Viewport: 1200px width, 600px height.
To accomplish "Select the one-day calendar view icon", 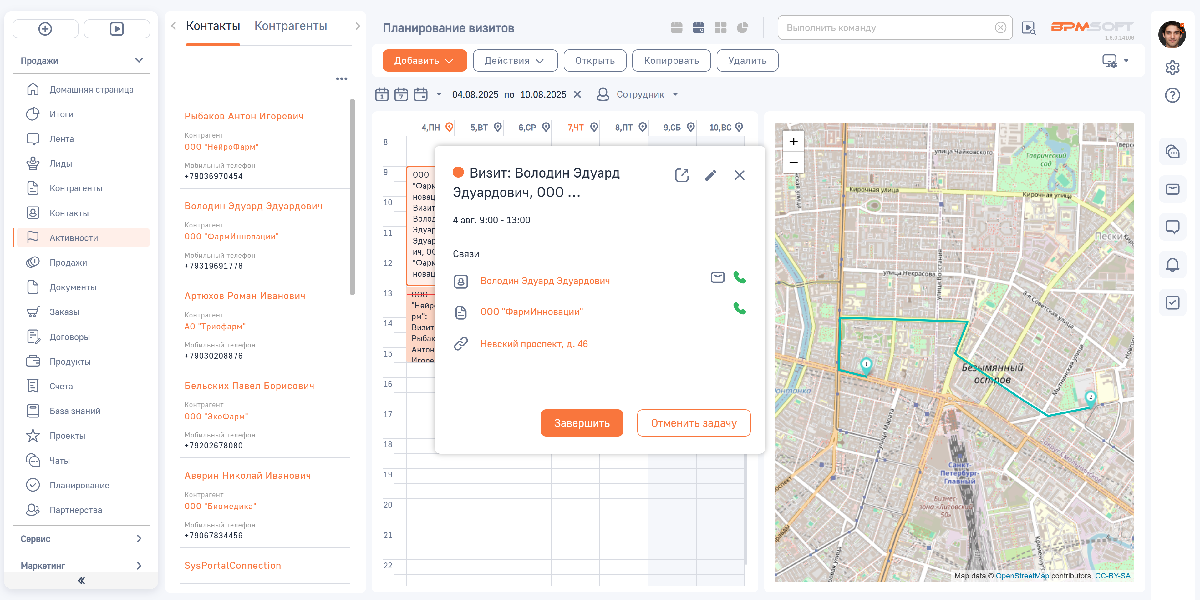I will point(382,94).
